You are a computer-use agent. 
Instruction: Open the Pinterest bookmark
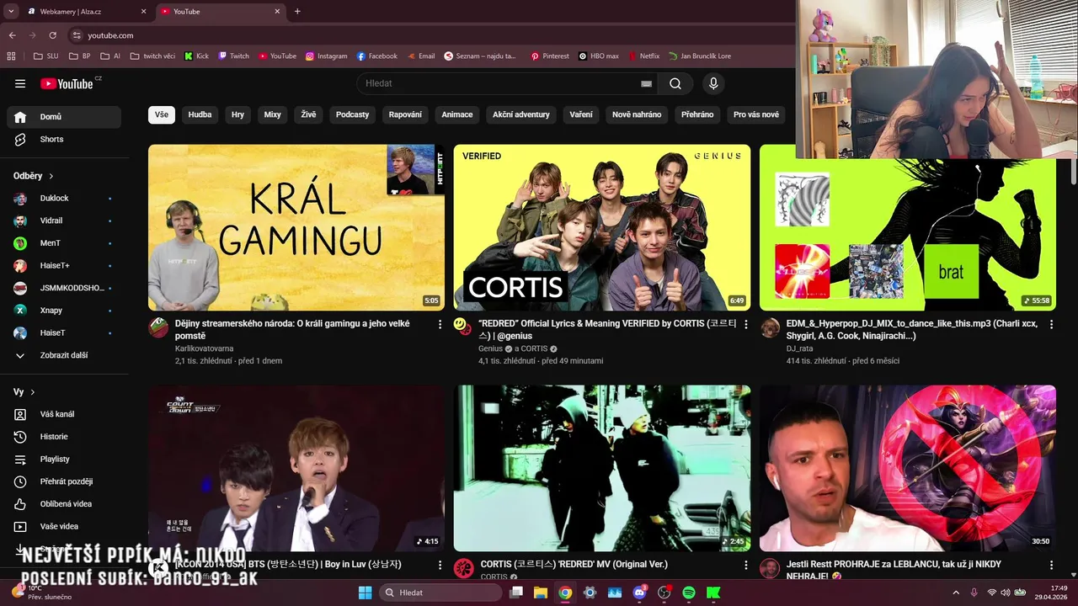pos(549,56)
